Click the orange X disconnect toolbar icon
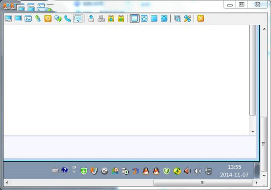Viewport: 271px width, 190px height. [201, 18]
